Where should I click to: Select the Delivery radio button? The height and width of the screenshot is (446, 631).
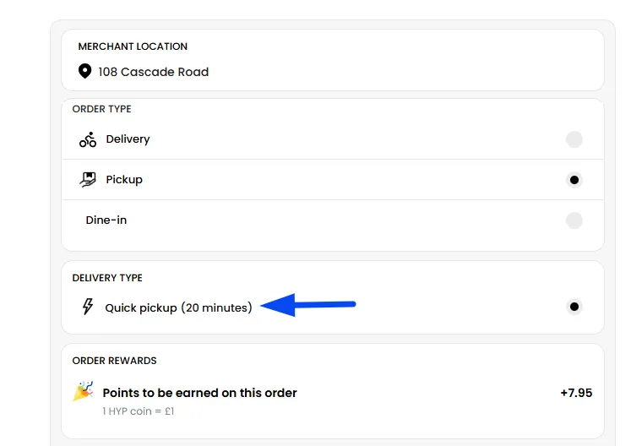click(x=574, y=139)
